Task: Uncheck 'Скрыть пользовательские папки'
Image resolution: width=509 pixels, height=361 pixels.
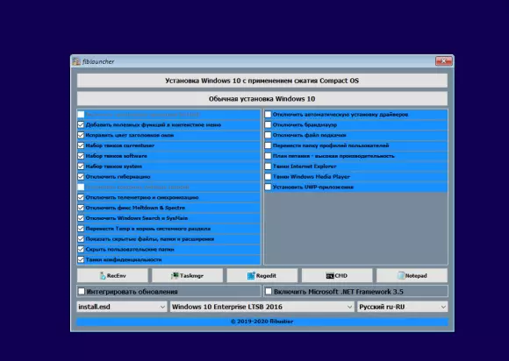Action: tap(81, 249)
